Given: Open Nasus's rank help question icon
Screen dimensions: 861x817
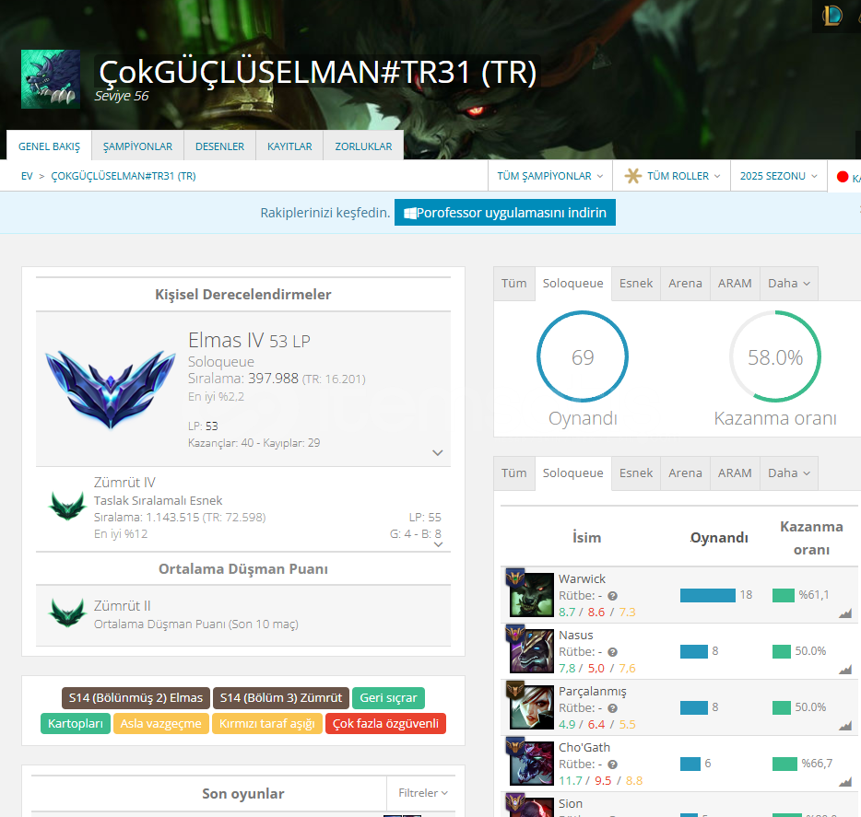Looking at the screenshot, I should tap(612, 652).
